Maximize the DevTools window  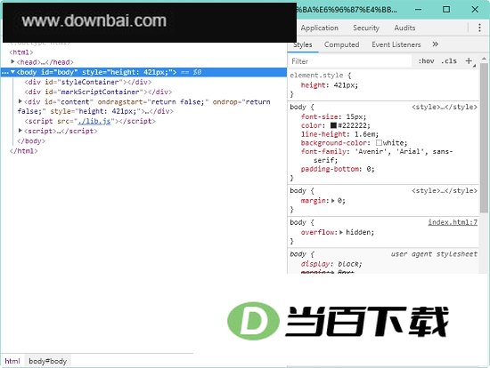click(x=446, y=10)
